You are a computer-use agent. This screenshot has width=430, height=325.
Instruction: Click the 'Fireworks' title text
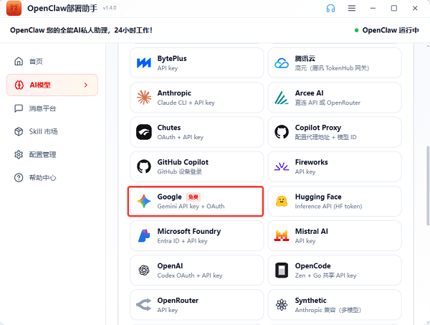[311, 162]
